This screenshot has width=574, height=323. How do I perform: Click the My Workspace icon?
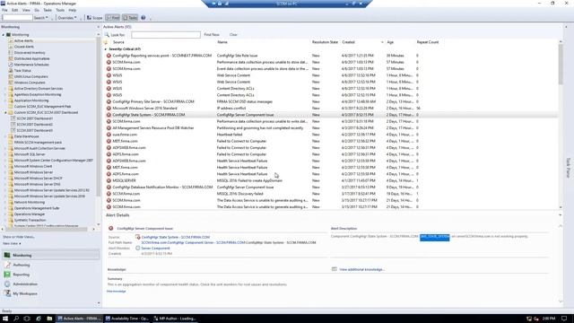click(x=7, y=293)
